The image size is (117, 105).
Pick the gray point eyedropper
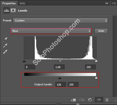click(x=5, y=46)
